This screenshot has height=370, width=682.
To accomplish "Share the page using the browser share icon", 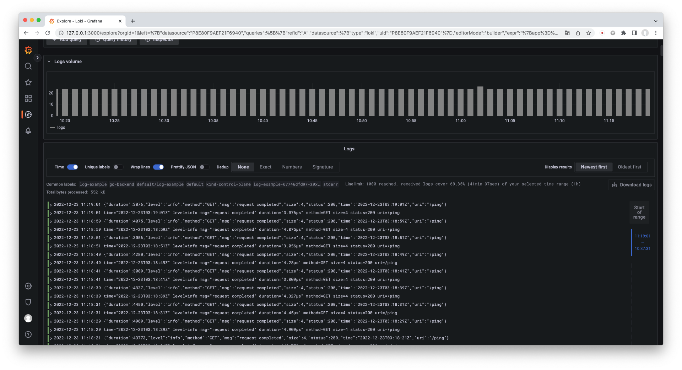I will [578, 33].
